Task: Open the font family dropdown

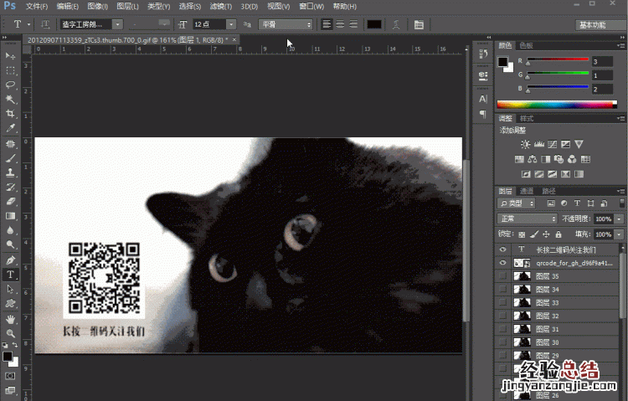Action: tap(117, 25)
